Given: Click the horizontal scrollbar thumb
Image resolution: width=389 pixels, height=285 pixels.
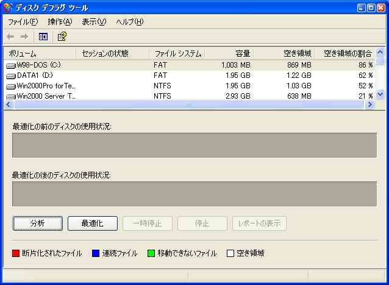Looking at the screenshot, I should pos(188,104).
